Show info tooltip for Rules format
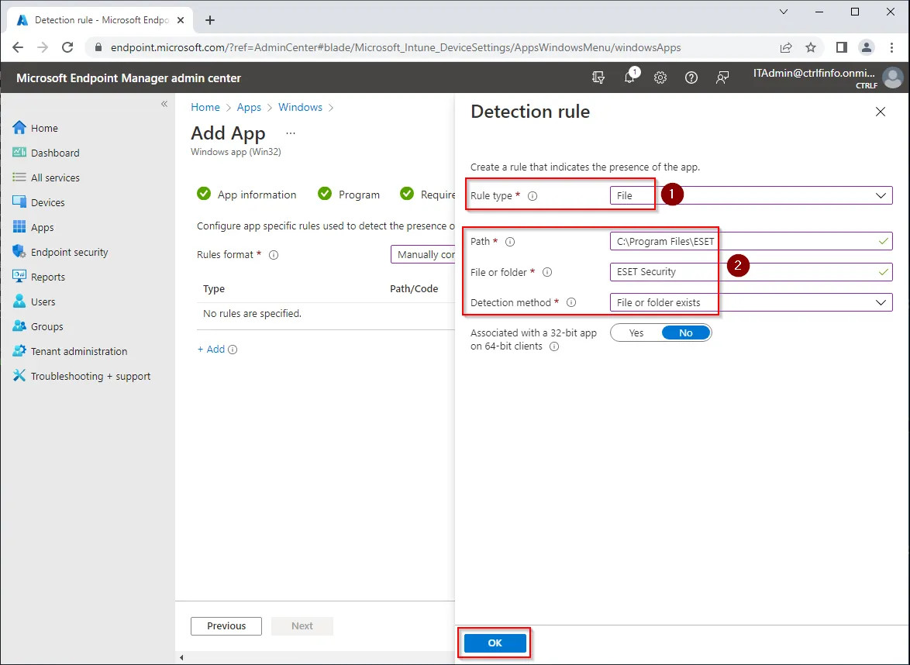The height and width of the screenshot is (665, 910). 274,255
